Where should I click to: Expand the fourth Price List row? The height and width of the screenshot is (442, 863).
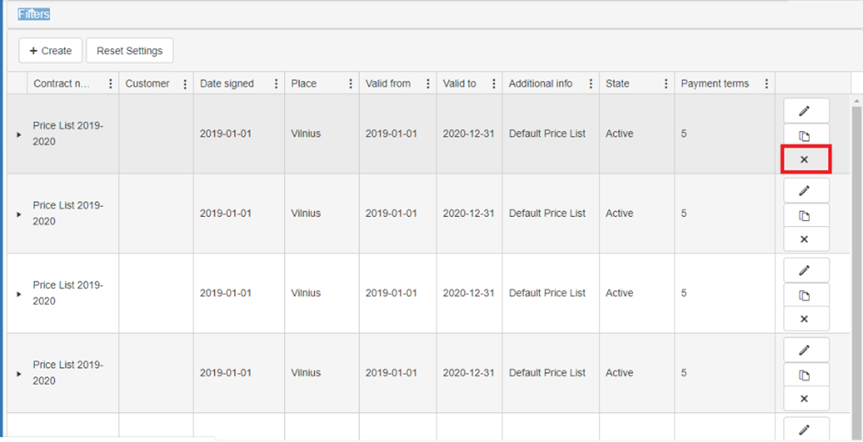19,373
